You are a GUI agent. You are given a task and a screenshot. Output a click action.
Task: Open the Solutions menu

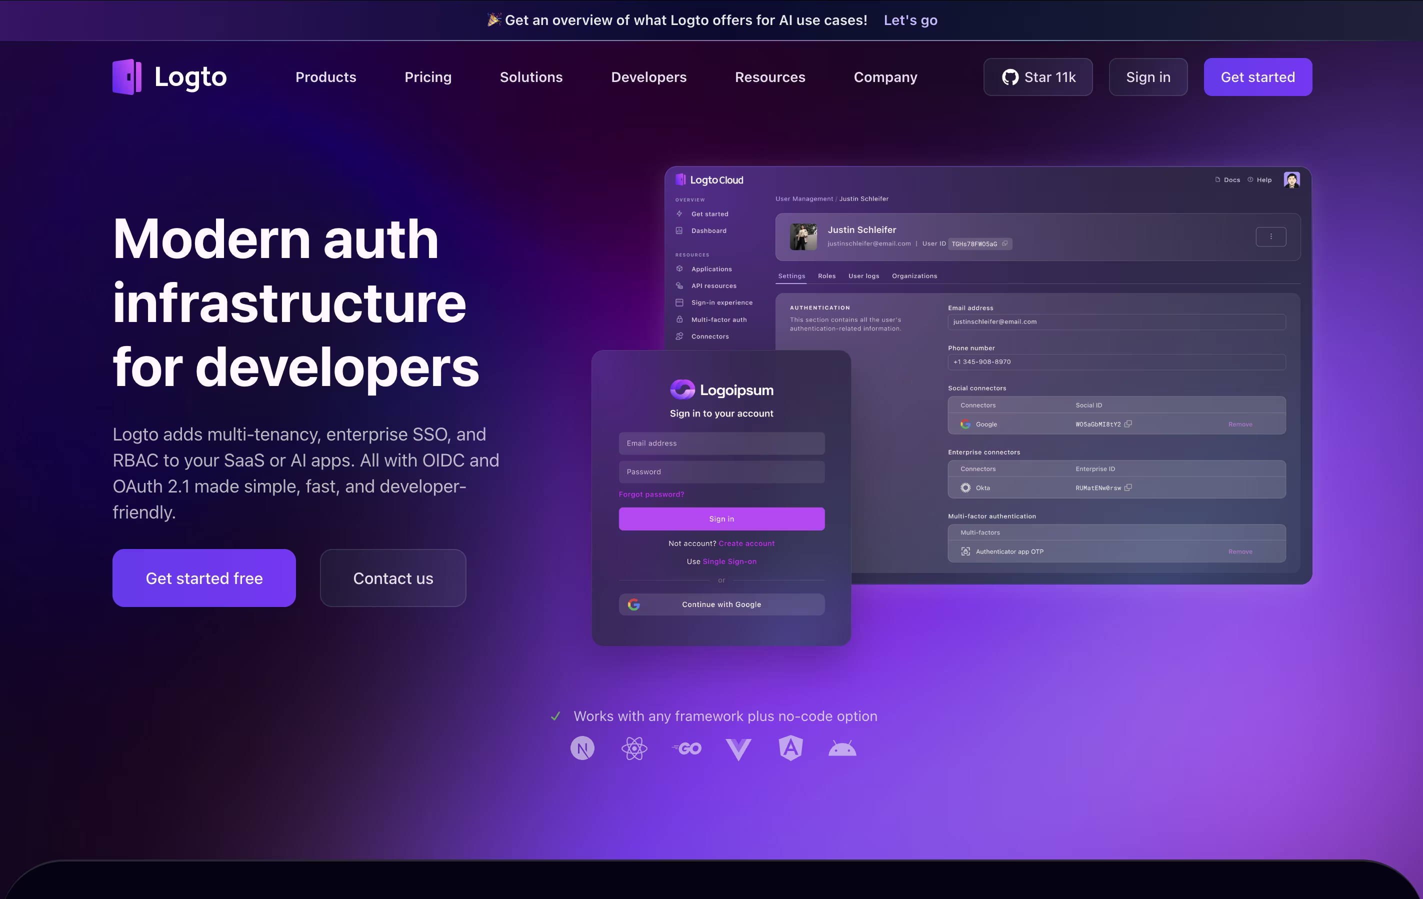tap(531, 77)
